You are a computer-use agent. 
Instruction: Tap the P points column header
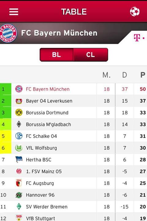click(143, 75)
